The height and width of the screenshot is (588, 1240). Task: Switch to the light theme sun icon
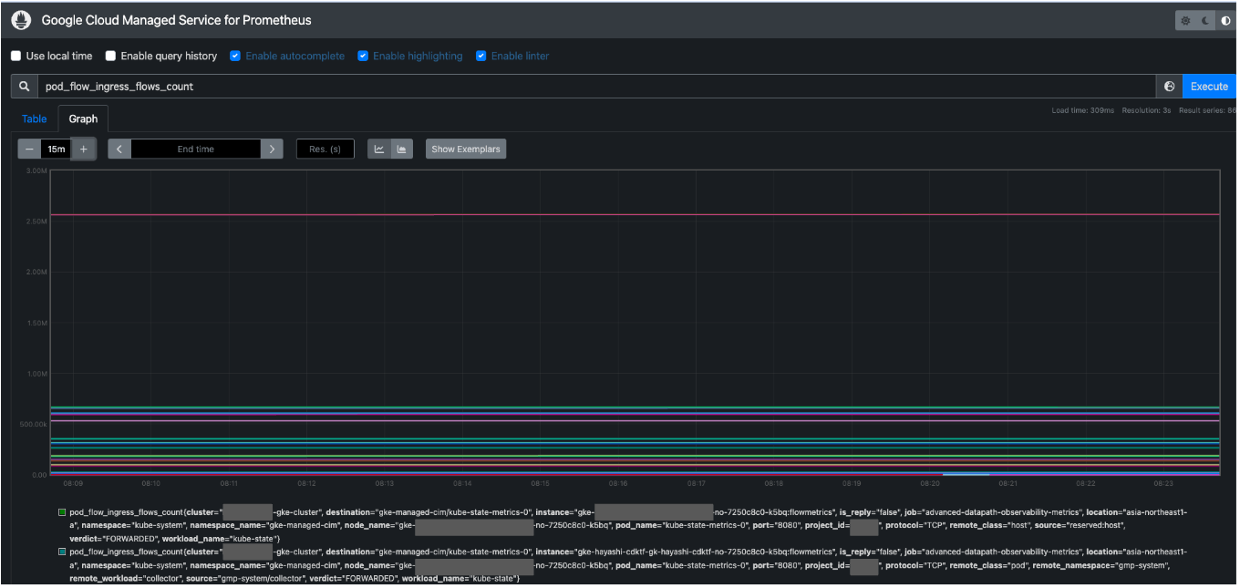pos(1185,20)
